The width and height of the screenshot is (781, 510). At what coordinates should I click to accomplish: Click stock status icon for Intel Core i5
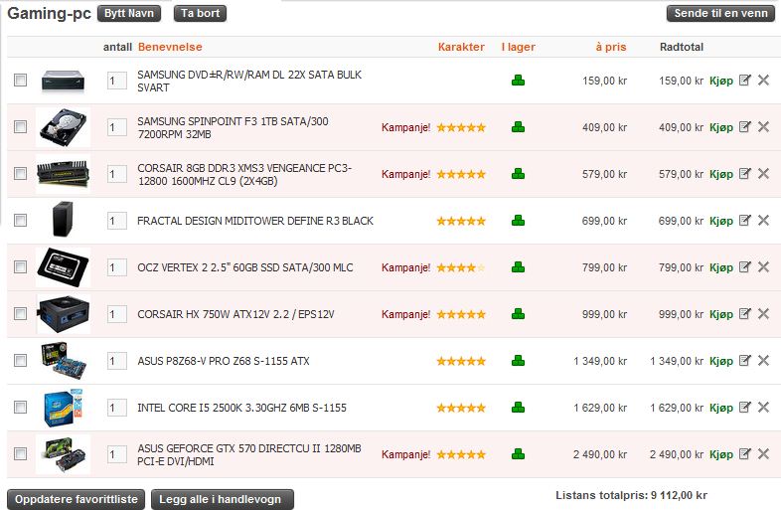coord(518,408)
